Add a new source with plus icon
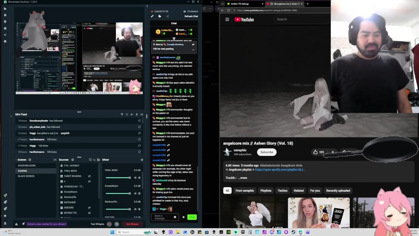Viewport: 419px width, 236px height. click(73, 160)
